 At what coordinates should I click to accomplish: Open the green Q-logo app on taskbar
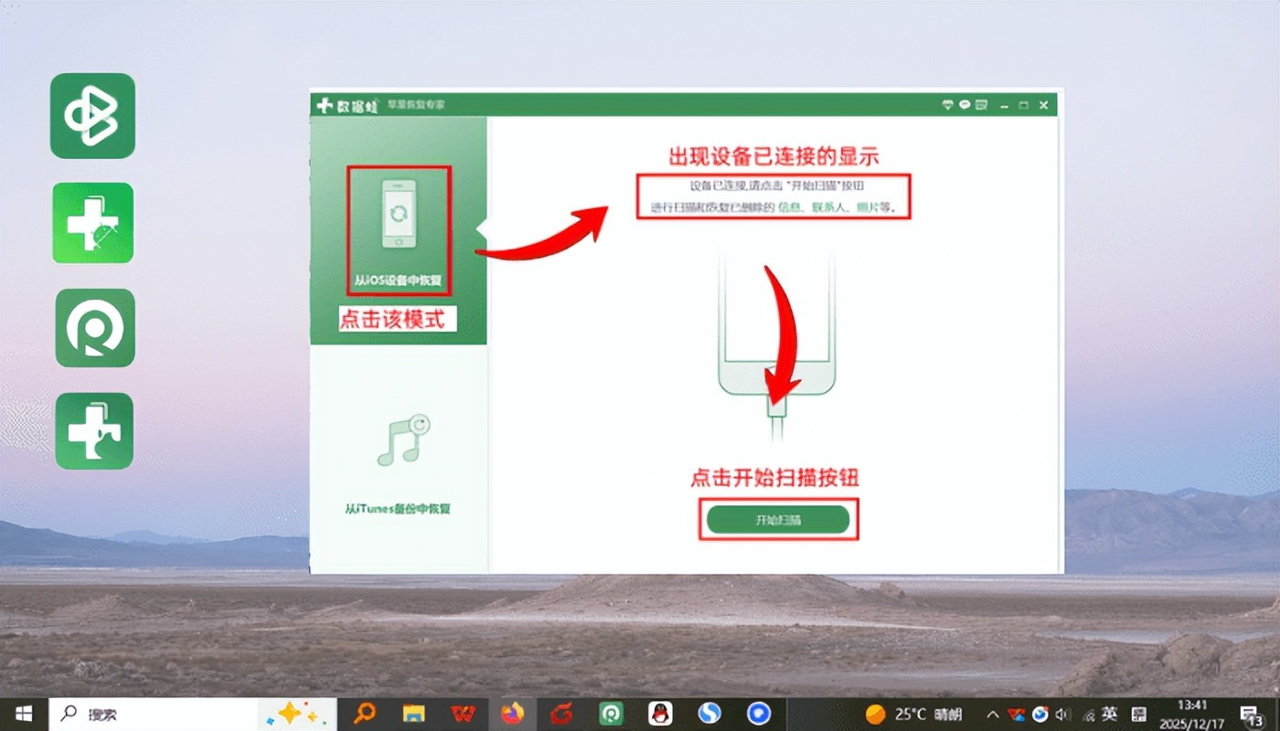tap(610, 714)
